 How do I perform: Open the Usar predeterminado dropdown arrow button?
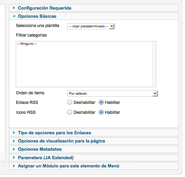(x=112, y=26)
